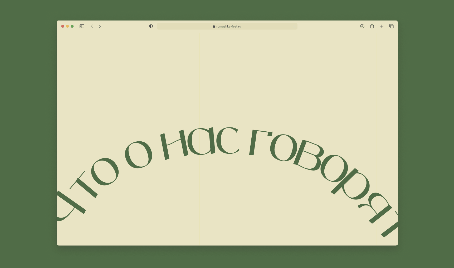Toggle the Safari sidebar panel
This screenshot has width=454, height=268.
(x=82, y=26)
